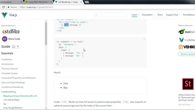This screenshot has height=110, width=195.
Task: Open Computed Properties and Watchers link
Action: point(19,78)
